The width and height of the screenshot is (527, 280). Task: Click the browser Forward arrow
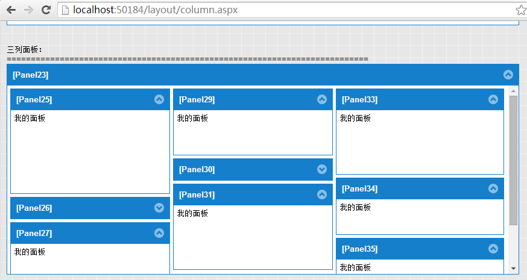28,10
